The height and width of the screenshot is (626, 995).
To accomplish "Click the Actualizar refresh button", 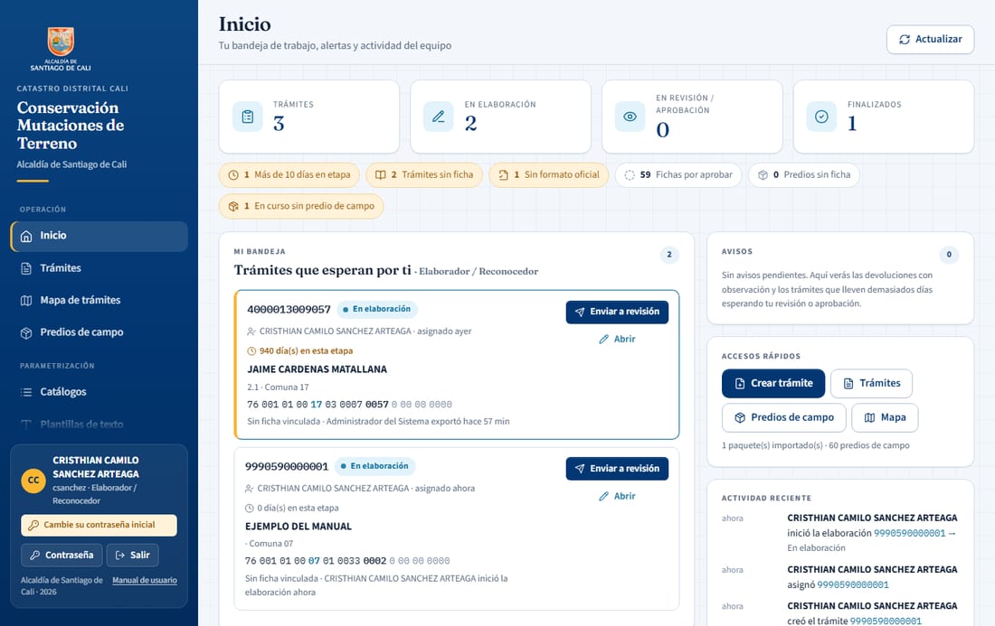I will [930, 39].
